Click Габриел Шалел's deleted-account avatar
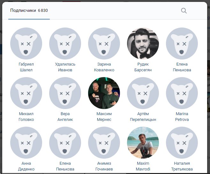This screenshot has width=210, height=174. (x=26, y=43)
